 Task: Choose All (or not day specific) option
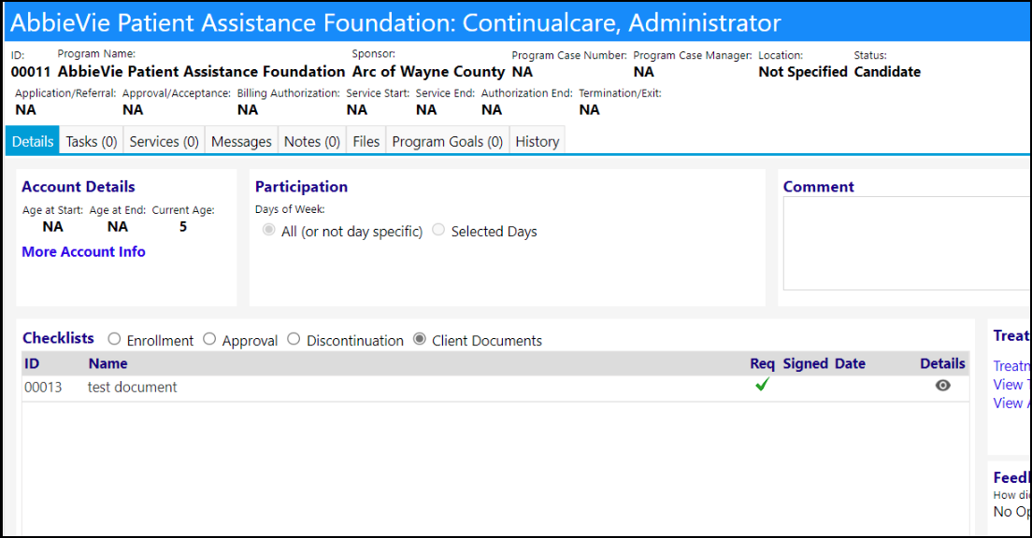268,230
